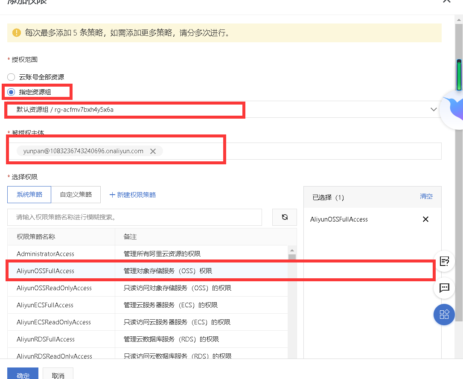Viewport: 463px width, 379px height.
Task: Click the 权限策略名称 column header
Action: (x=36, y=237)
